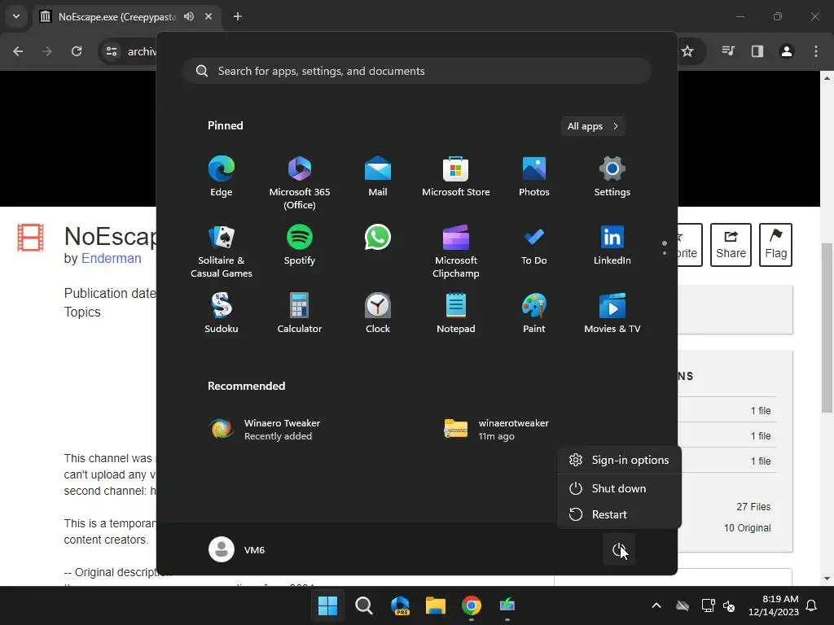Open VM6 user account menu
The width and height of the screenshot is (834, 625).
pos(237,549)
